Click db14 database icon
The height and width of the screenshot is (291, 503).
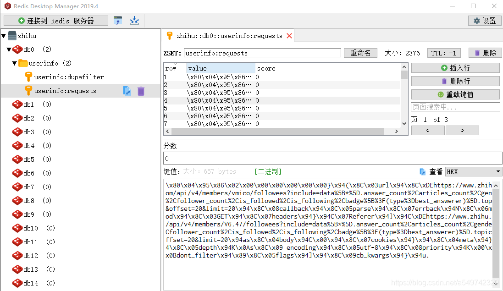pos(17,283)
